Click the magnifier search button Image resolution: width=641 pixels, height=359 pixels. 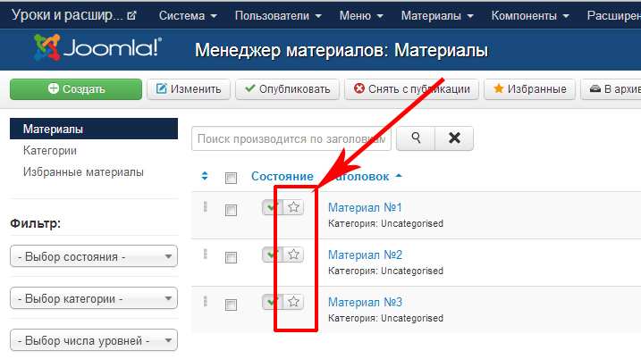pyautogui.click(x=415, y=138)
